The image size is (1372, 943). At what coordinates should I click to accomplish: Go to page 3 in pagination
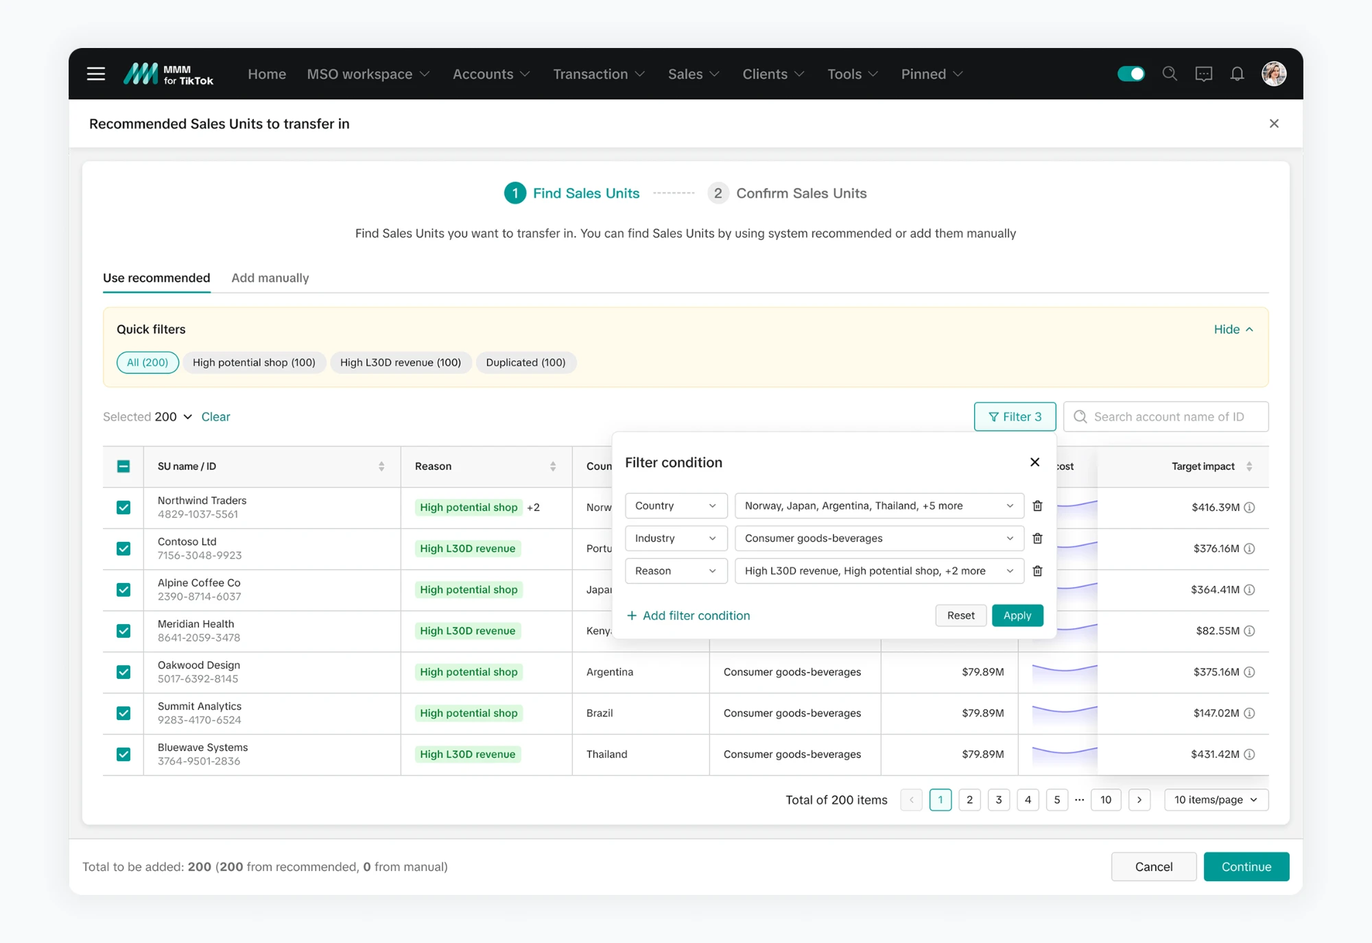click(999, 800)
